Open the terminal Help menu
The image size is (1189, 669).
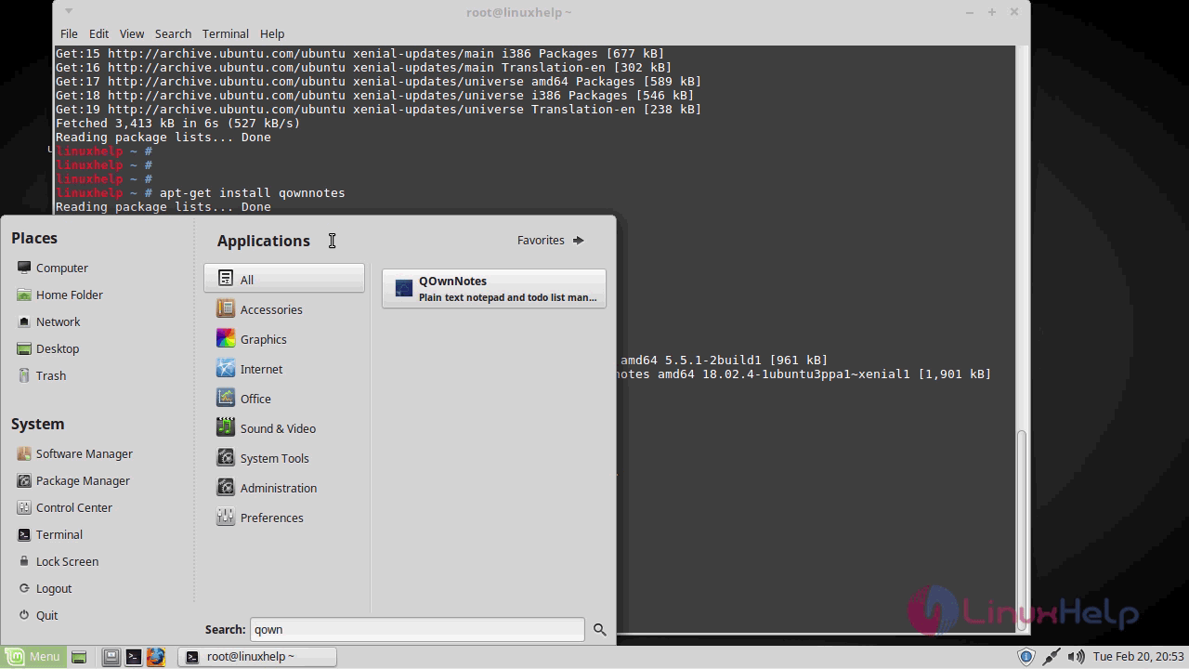pyautogui.click(x=272, y=33)
